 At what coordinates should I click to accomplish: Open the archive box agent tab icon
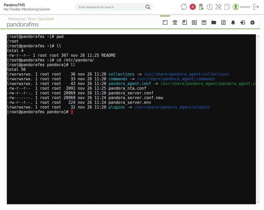click(204, 22)
